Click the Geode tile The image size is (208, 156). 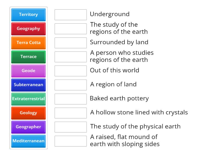click(x=28, y=71)
